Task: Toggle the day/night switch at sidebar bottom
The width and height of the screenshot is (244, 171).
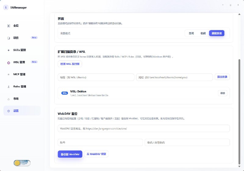Action: coord(22,163)
